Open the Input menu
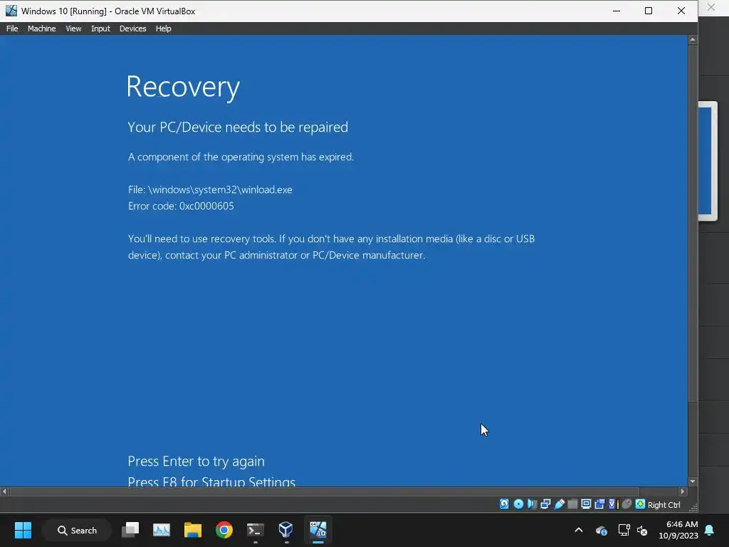The width and height of the screenshot is (729, 547). (100, 28)
